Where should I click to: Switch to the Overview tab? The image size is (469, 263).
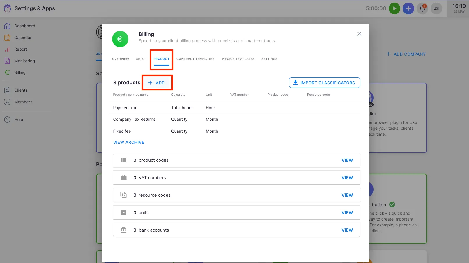[121, 59]
